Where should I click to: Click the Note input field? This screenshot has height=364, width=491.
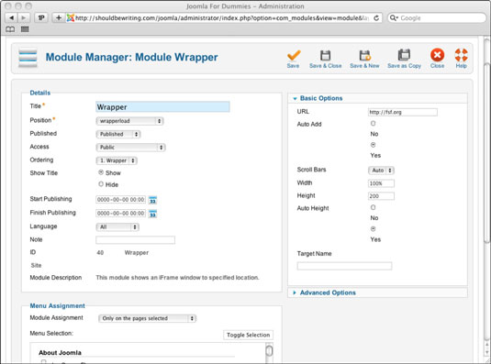135,240
